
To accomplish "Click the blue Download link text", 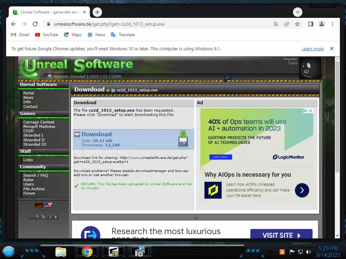I will (x=97, y=134).
